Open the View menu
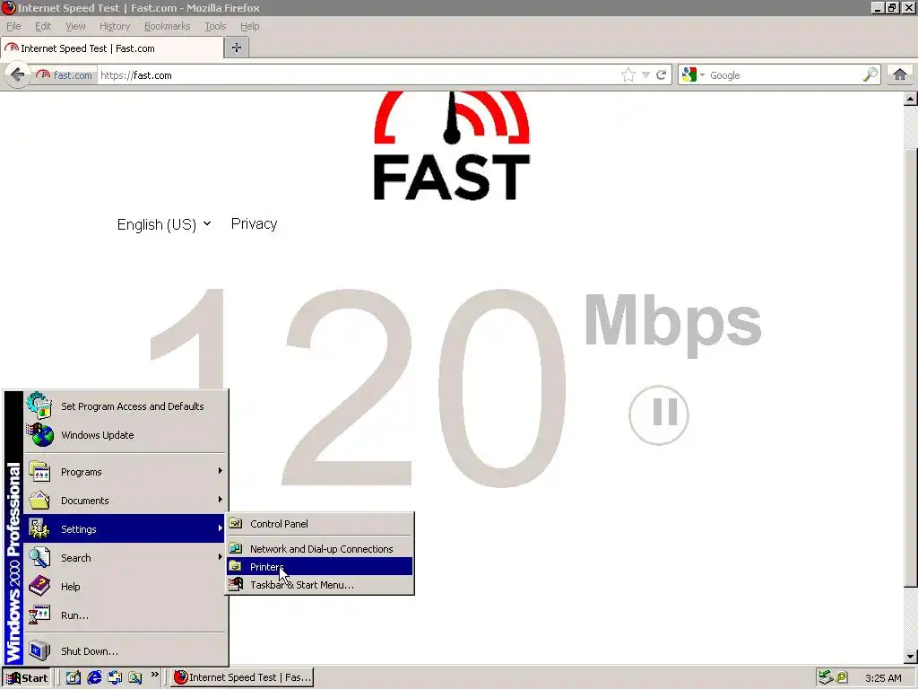 (x=75, y=26)
